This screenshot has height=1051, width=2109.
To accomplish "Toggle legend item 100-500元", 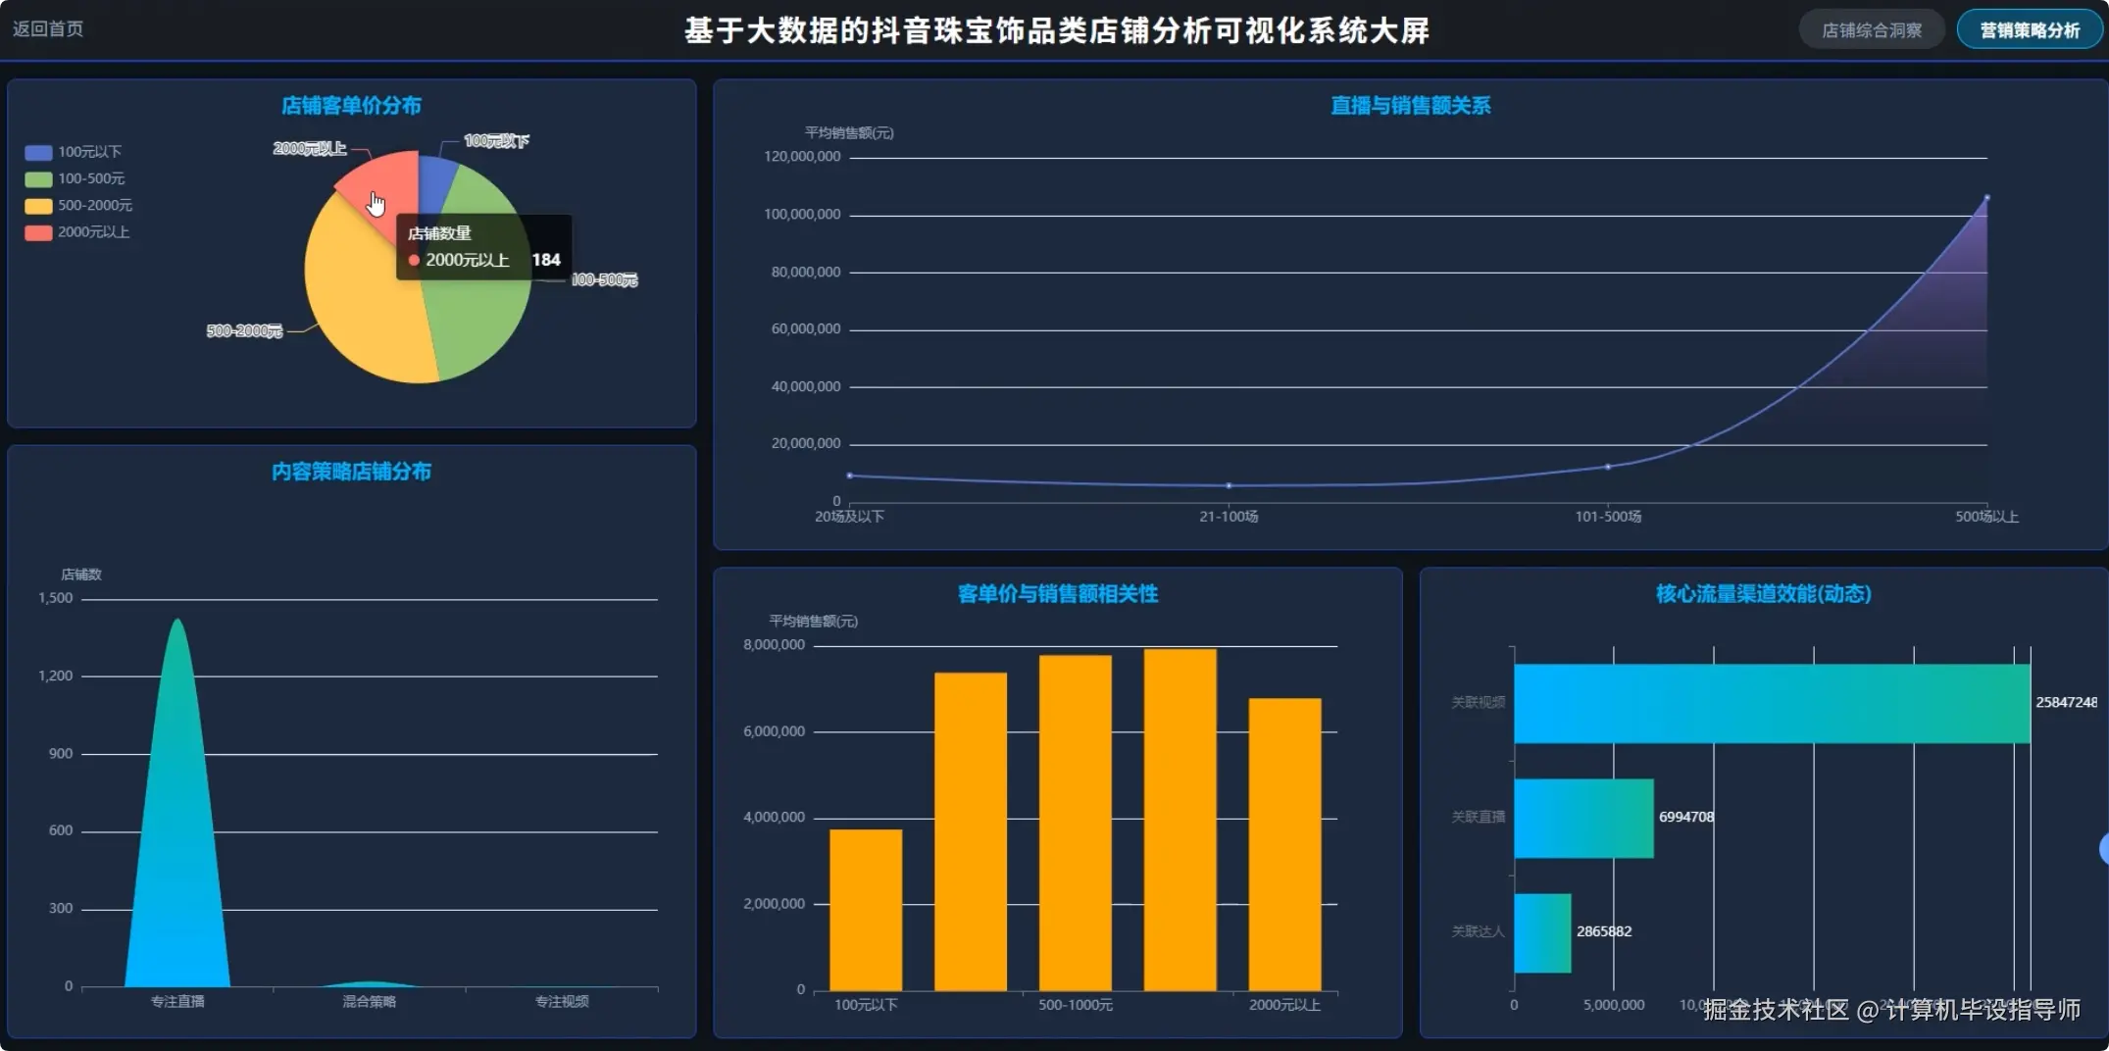I will (75, 178).
